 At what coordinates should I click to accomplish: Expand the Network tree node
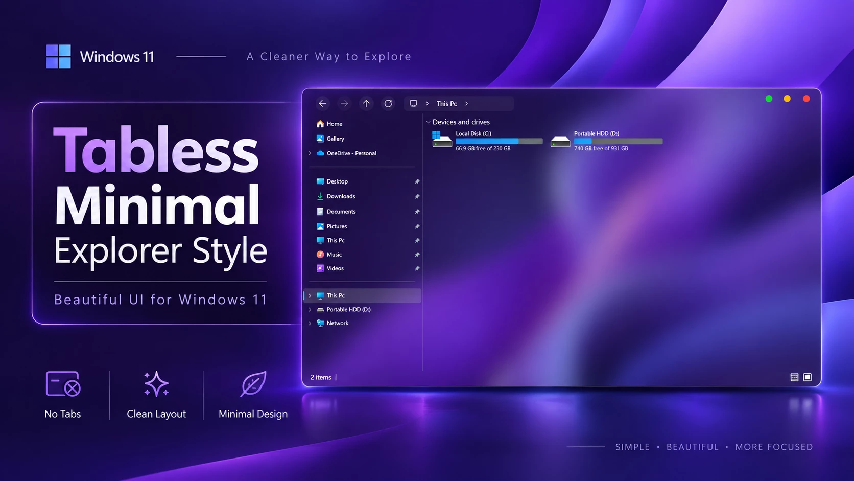click(x=310, y=323)
